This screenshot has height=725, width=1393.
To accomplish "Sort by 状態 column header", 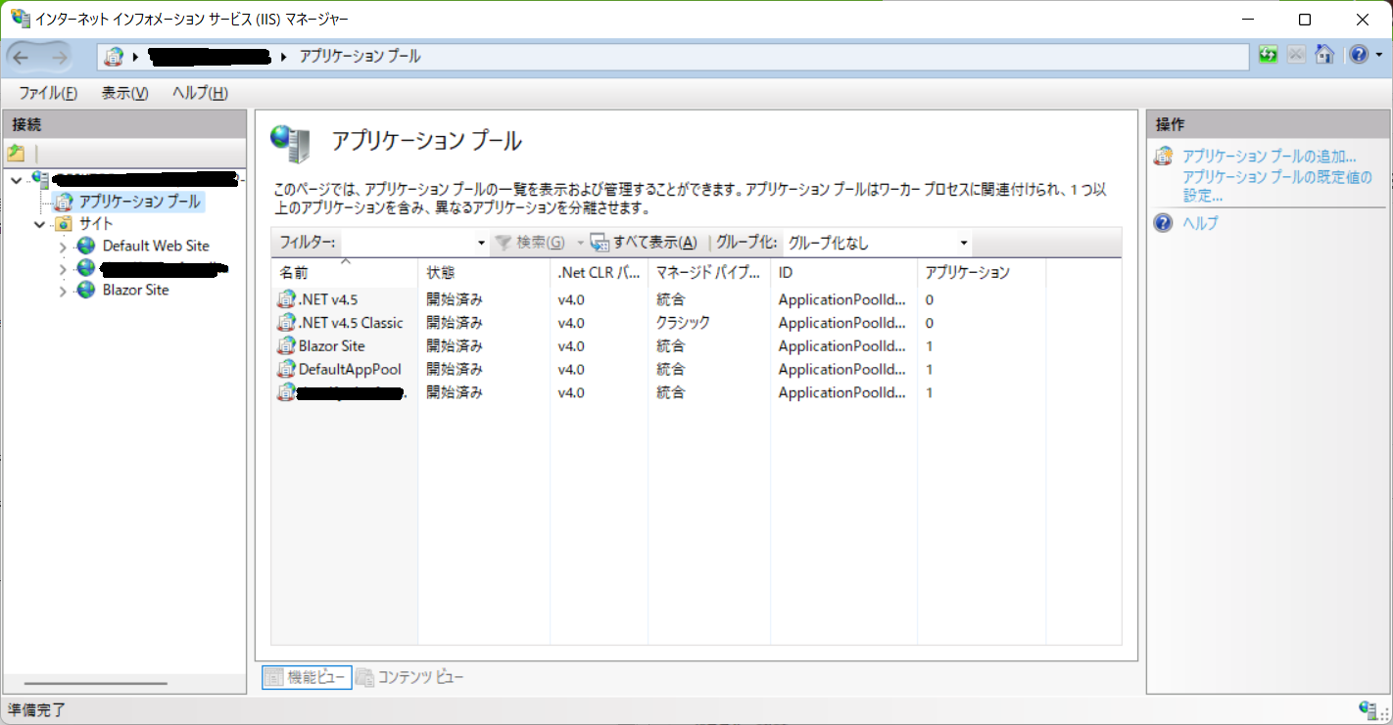I will click(484, 272).
